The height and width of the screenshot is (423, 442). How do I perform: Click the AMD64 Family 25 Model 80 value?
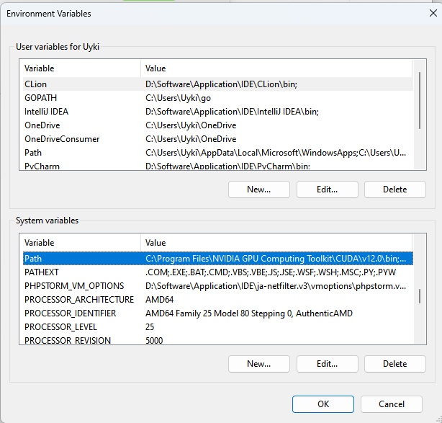click(249, 313)
